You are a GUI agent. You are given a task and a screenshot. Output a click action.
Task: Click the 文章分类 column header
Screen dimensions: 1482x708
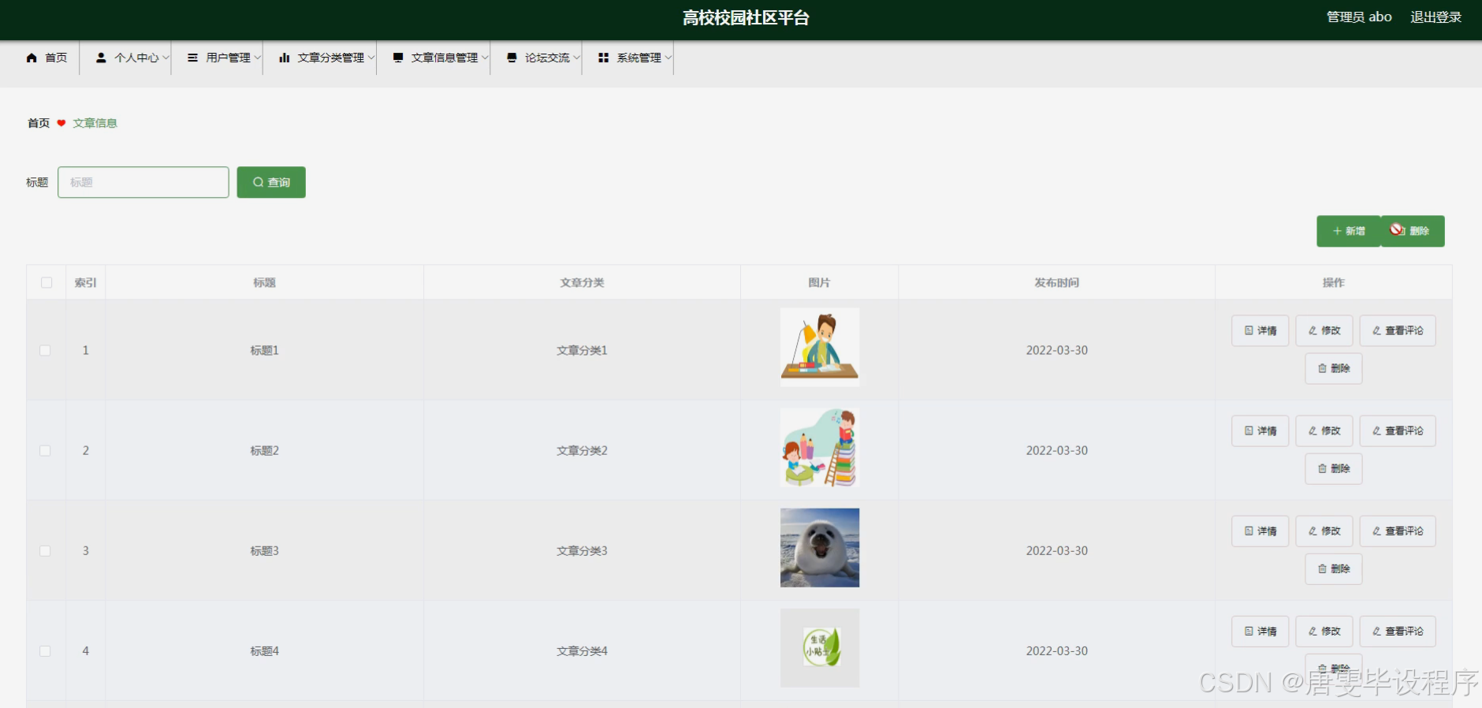pos(582,282)
